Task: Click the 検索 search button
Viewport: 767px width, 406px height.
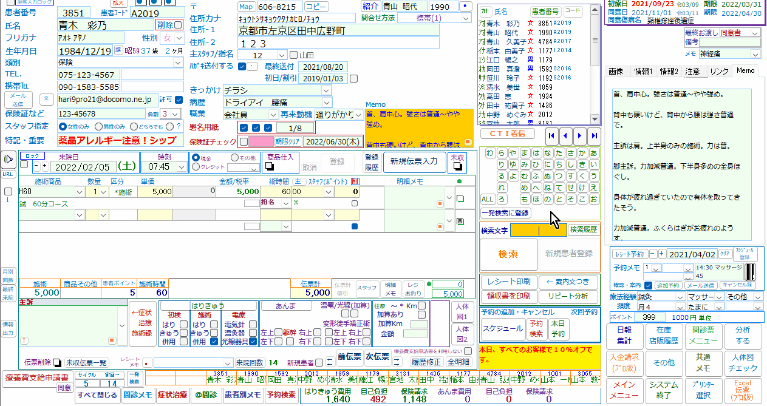Action: pyautogui.click(x=508, y=254)
